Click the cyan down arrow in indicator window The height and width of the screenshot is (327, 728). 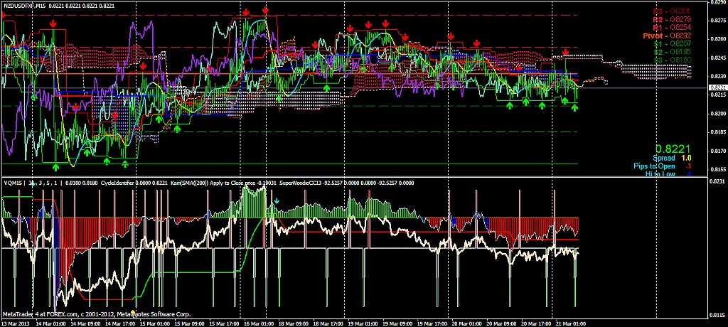277,201
